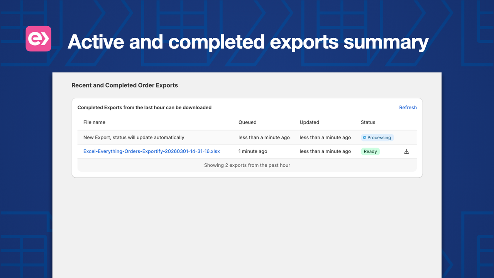This screenshot has width=494, height=278.
Task: Click the pink Exportify logo icon
Action: tap(39, 39)
